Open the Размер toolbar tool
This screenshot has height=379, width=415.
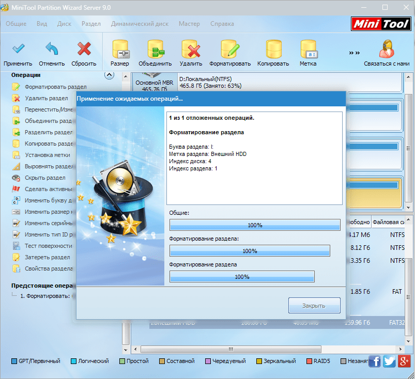tap(120, 52)
